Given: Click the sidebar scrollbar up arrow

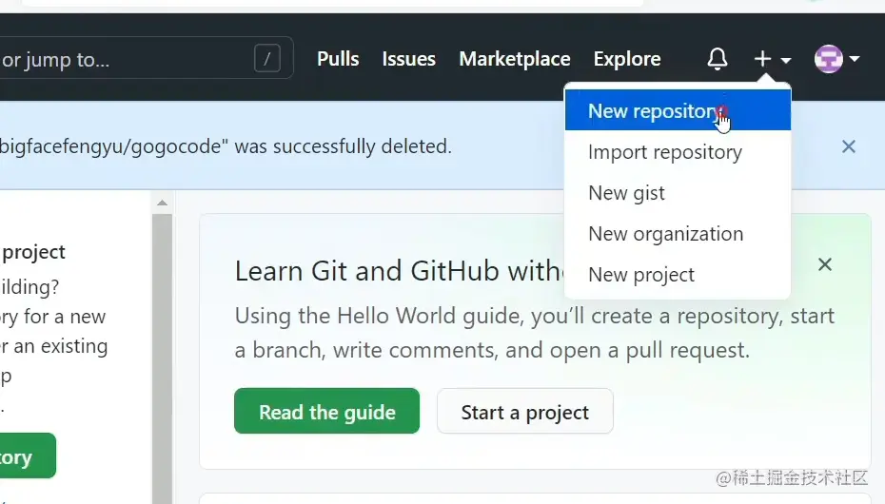Looking at the screenshot, I should point(162,203).
